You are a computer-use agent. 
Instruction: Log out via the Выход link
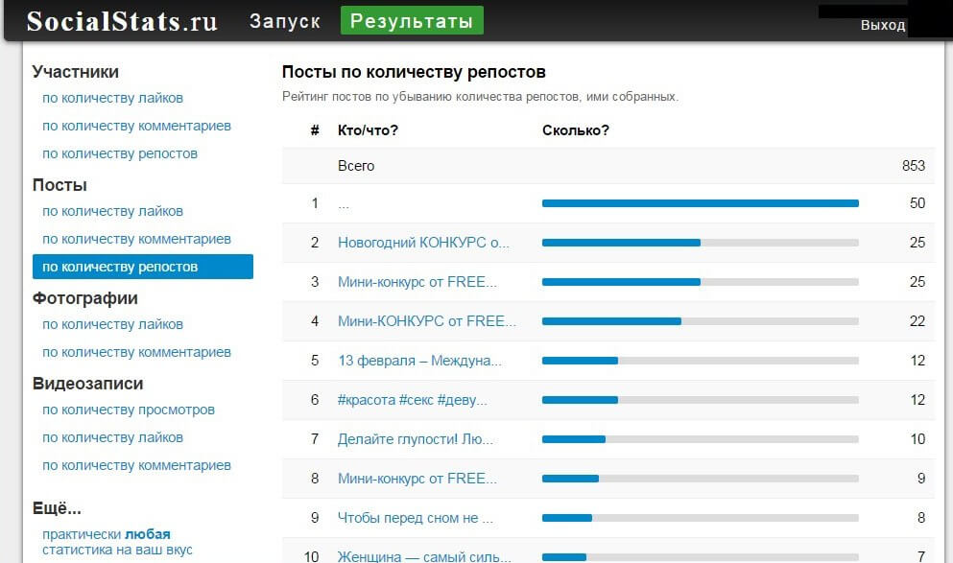(882, 25)
